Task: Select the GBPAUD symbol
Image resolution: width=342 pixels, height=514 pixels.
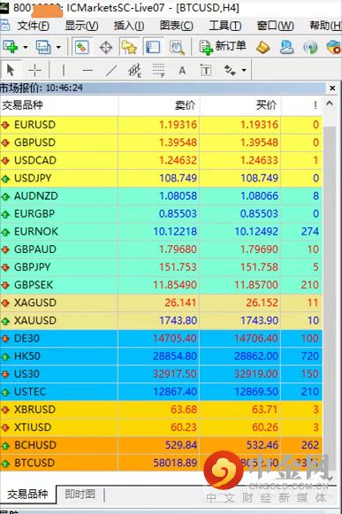Action: click(x=35, y=249)
